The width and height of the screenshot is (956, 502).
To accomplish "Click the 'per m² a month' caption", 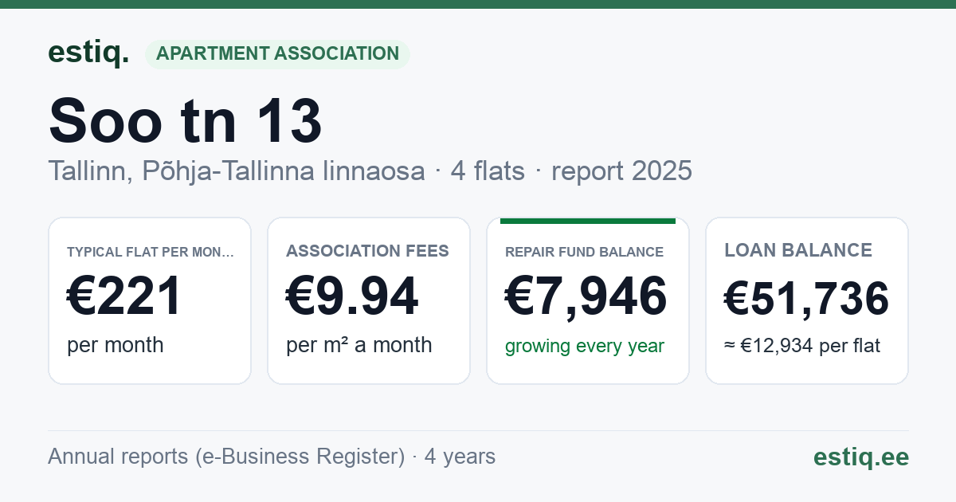I will tap(359, 345).
